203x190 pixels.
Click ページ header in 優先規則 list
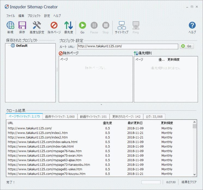tap(139, 60)
